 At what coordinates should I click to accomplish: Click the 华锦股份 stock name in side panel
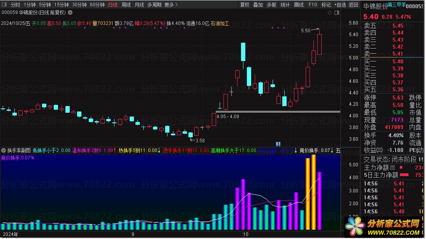coord(375,7)
